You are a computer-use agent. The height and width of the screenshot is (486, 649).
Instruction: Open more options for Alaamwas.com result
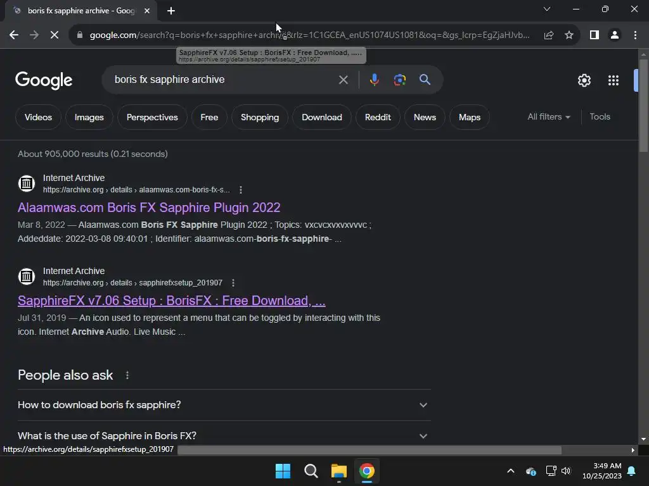(x=241, y=190)
